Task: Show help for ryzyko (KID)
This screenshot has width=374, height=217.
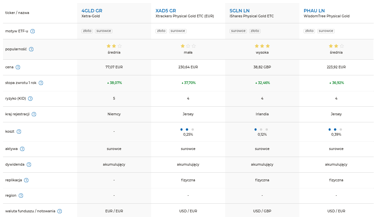Action: tap(30, 99)
